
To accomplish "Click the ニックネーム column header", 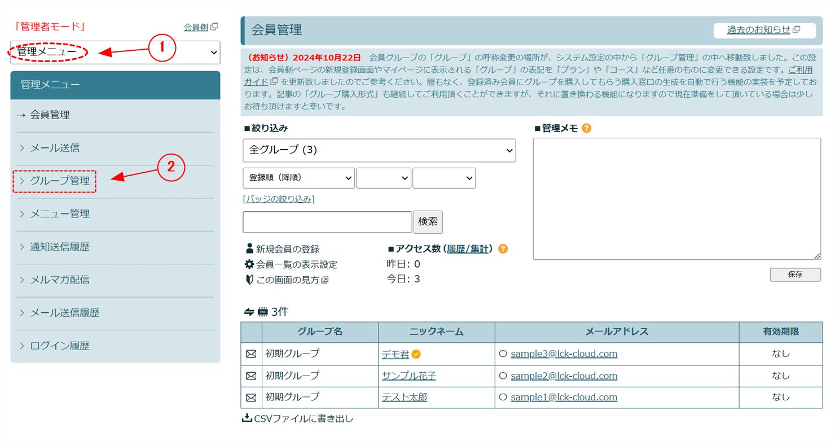I will point(437,332).
